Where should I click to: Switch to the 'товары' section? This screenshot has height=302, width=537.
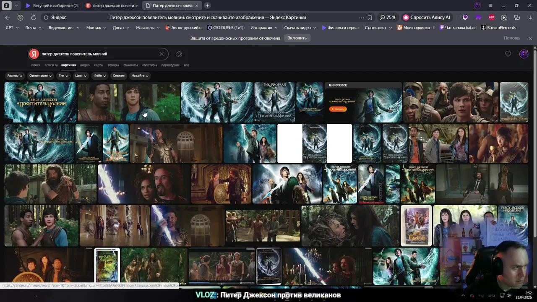[113, 65]
